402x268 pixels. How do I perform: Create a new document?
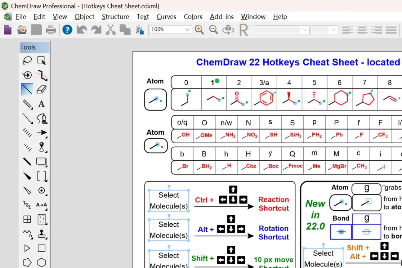8,30
